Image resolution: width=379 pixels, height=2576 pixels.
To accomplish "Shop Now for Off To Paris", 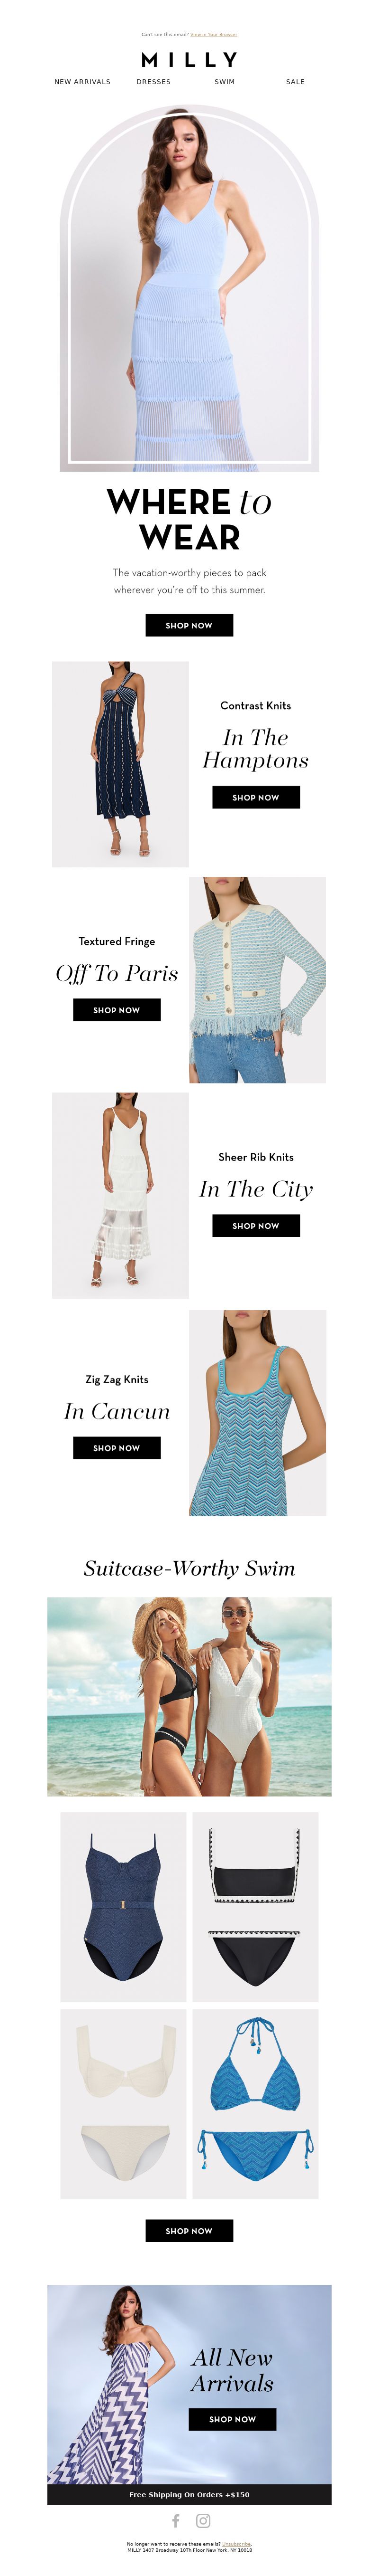I will 117,1010.
